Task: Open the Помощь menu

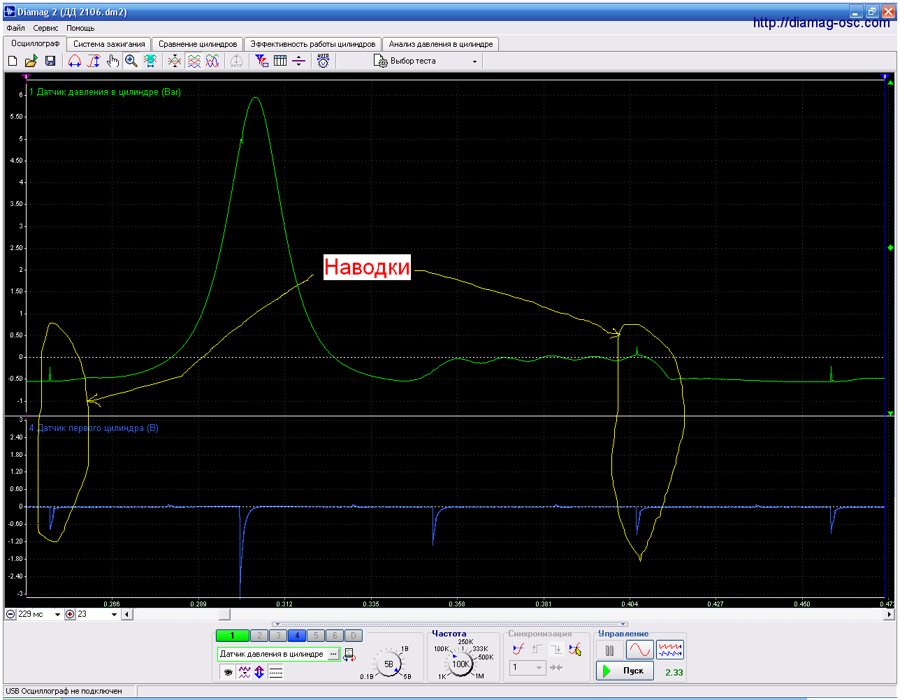Action: pyautogui.click(x=80, y=29)
